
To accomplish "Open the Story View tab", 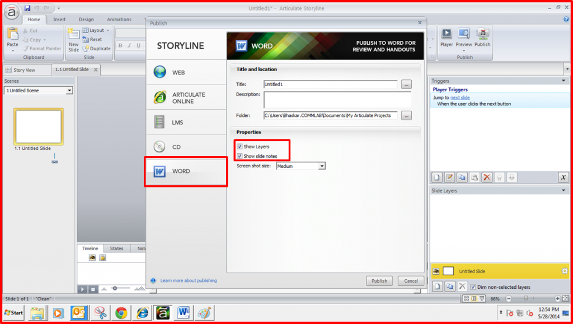I will 27,70.
